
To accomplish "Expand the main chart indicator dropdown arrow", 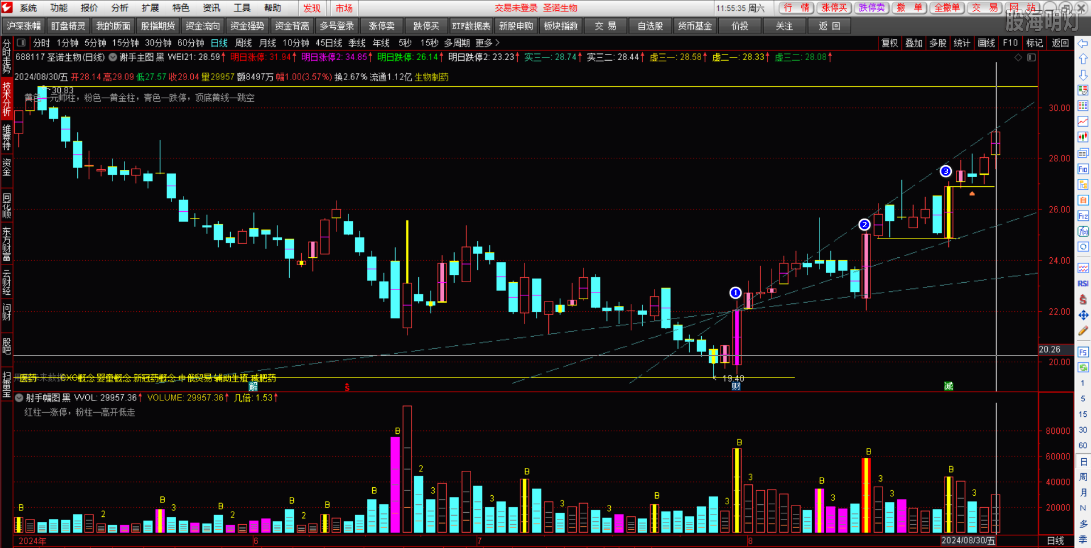I will [x=113, y=57].
